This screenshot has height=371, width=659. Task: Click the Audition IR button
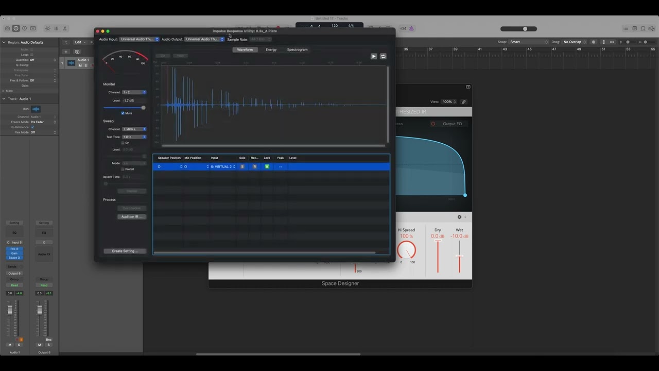coord(132,216)
